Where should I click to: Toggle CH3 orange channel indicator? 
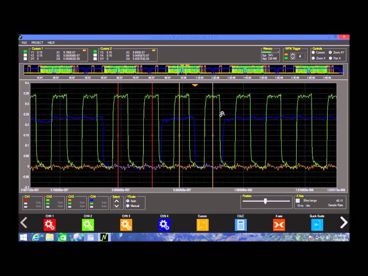pyautogui.click(x=70, y=201)
